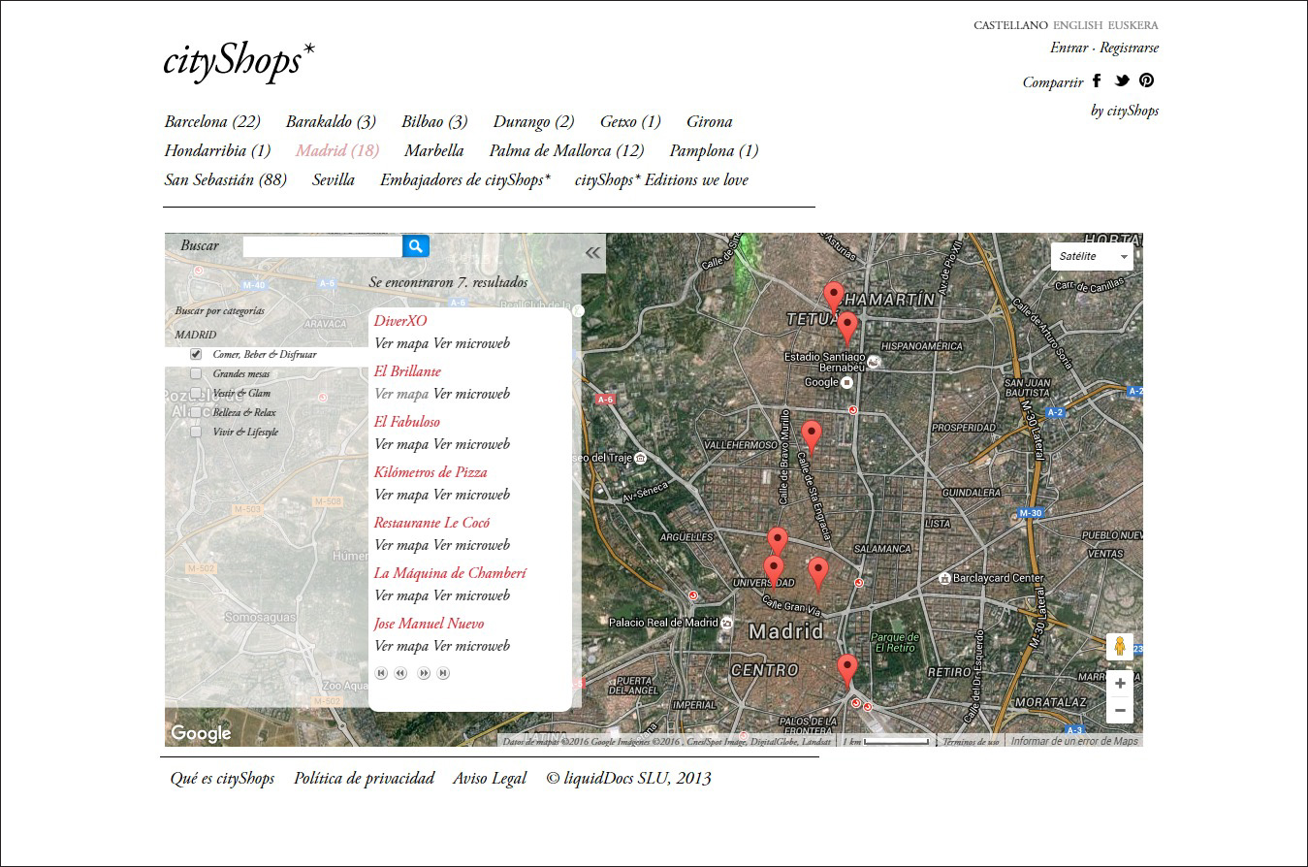
Task: Open Qué es cityShops footer link
Action: pyautogui.click(x=222, y=778)
